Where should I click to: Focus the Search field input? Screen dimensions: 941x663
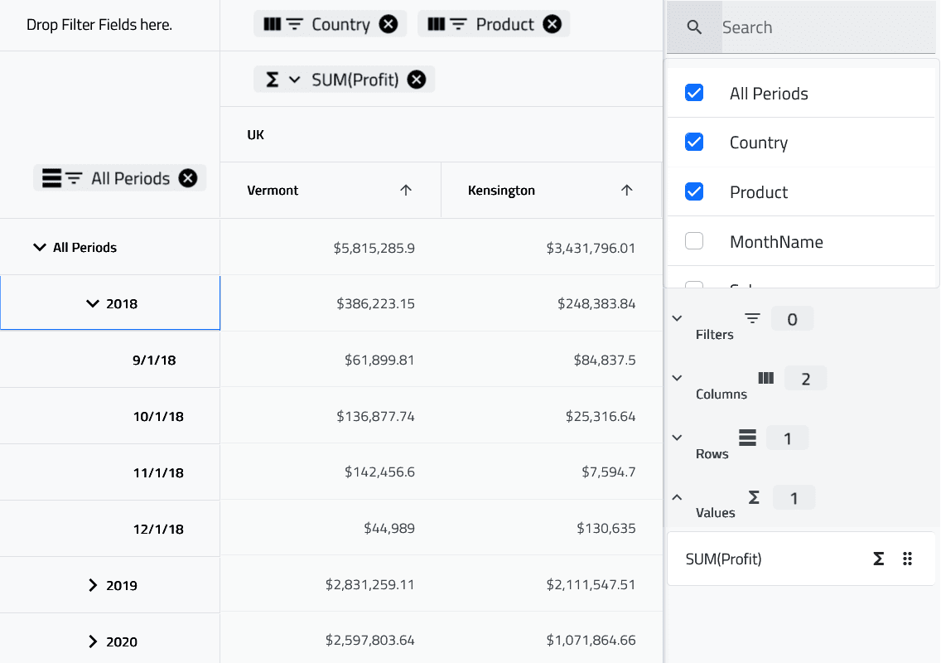(x=828, y=27)
